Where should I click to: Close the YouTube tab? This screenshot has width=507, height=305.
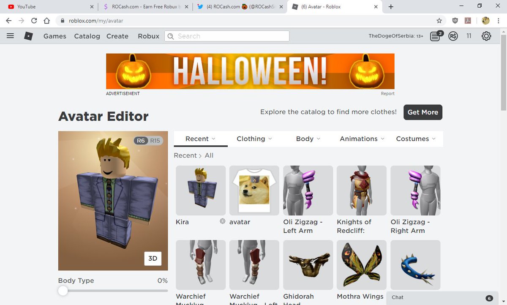point(92,7)
